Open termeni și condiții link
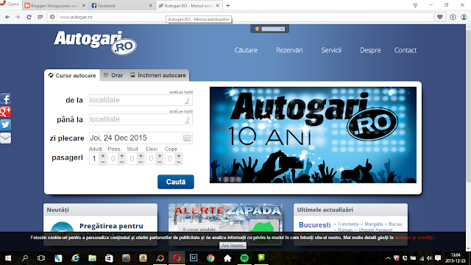This screenshot has height=265, width=471. point(414,238)
